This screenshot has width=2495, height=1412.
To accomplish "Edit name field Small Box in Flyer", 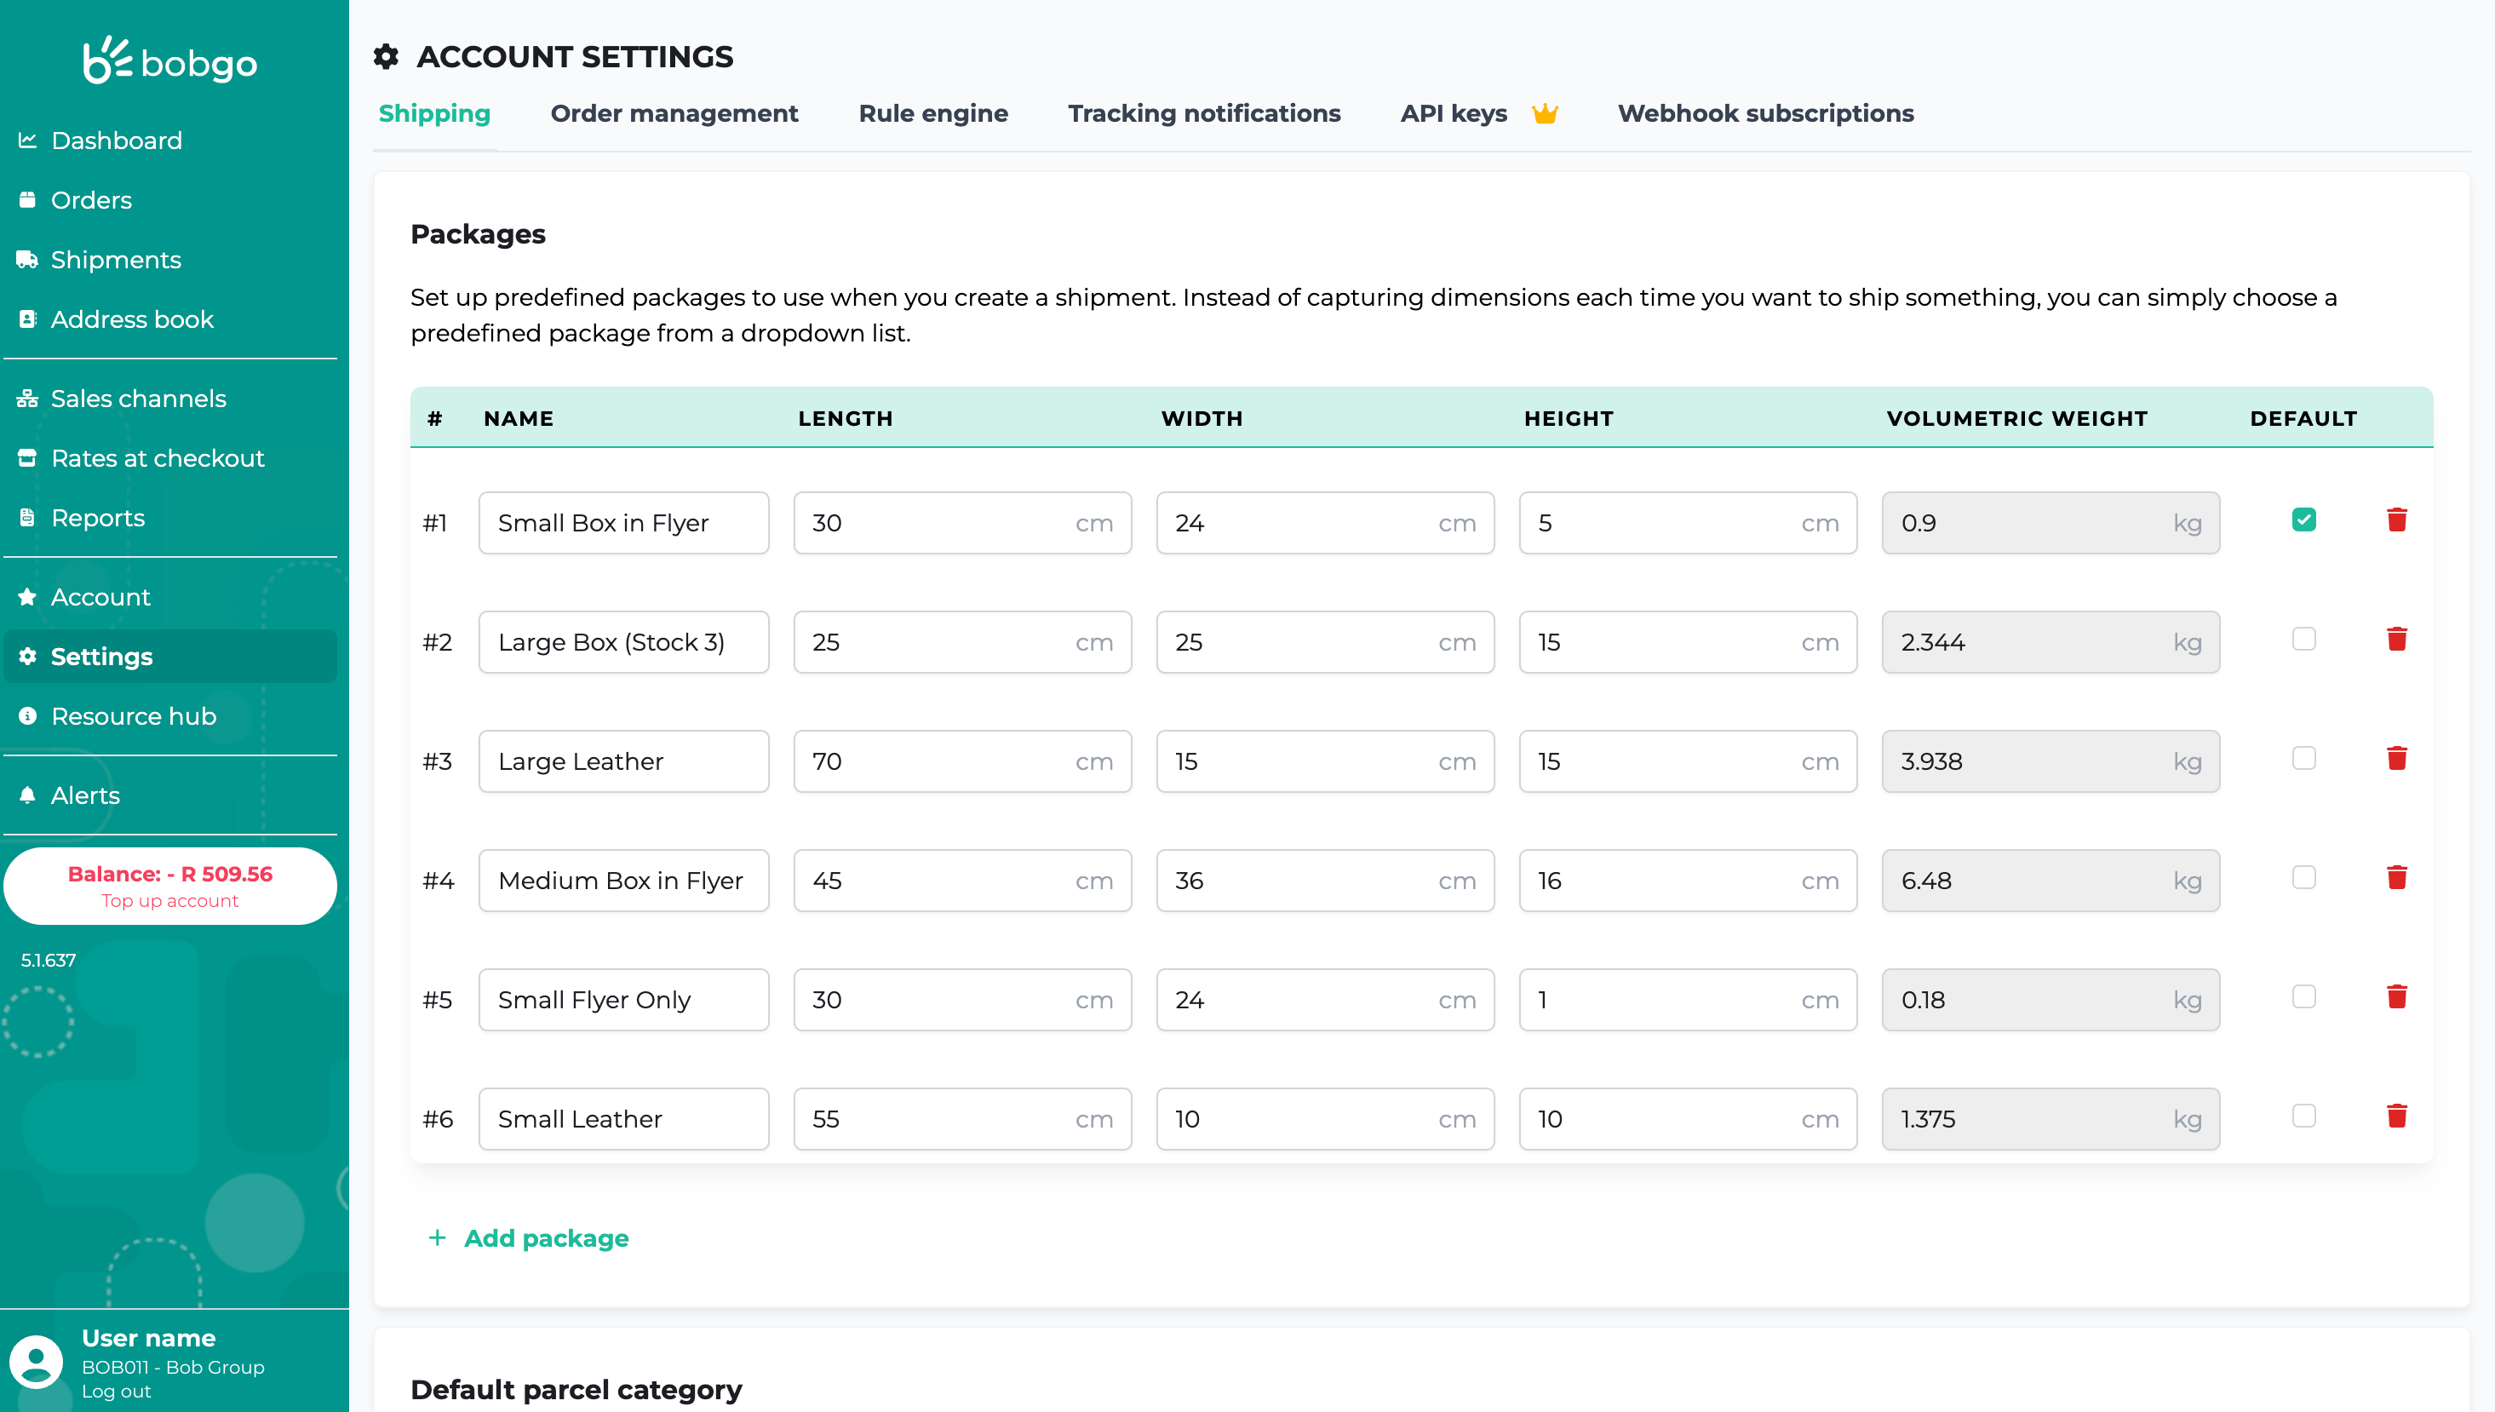I will pyautogui.click(x=623, y=523).
